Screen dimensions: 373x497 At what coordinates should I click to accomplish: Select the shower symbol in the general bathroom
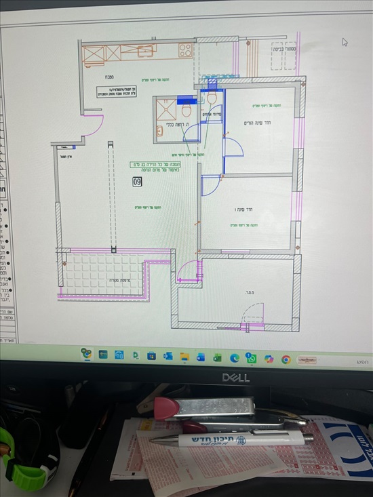pyautogui.click(x=166, y=110)
